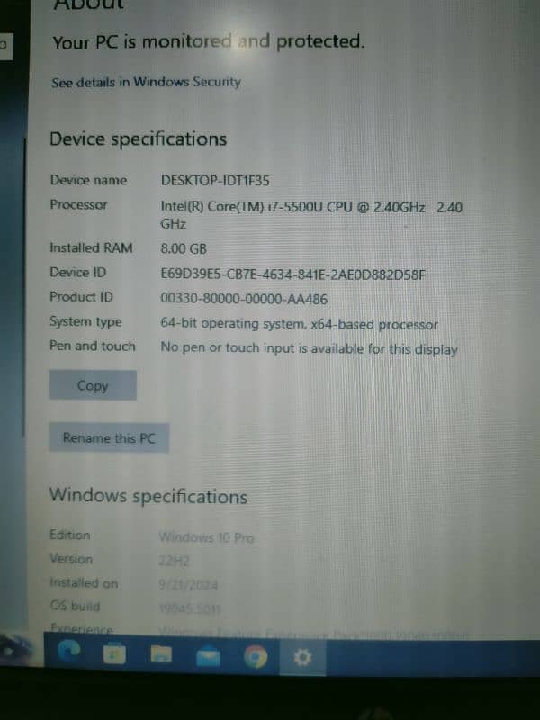This screenshot has height=720, width=540.
Task: Click the Rename this PC button
Action: click(109, 438)
